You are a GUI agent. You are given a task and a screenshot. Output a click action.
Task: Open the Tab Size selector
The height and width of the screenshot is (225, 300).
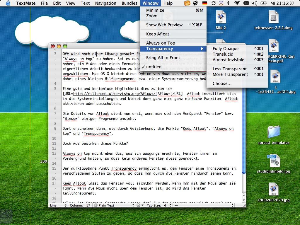(159, 205)
